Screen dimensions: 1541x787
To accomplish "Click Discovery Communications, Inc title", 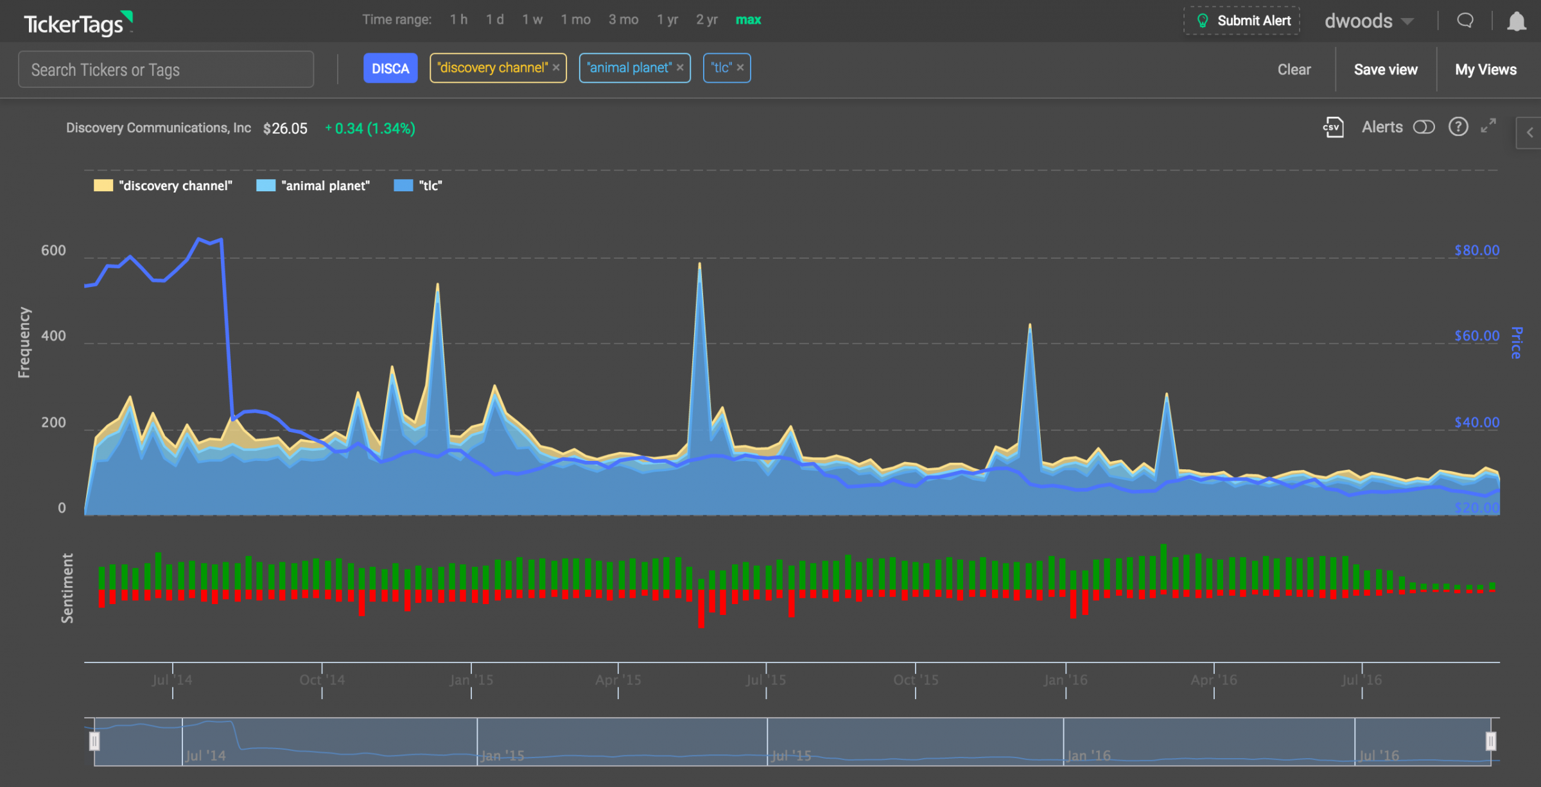I will coord(159,128).
